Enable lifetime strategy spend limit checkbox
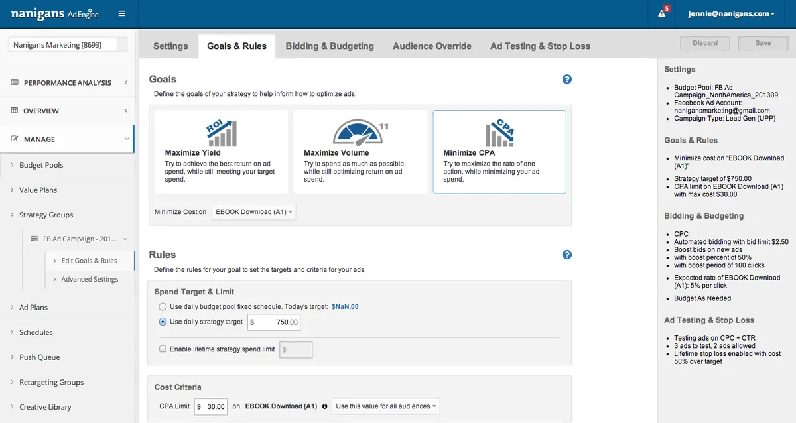This screenshot has height=423, width=796. (x=163, y=349)
